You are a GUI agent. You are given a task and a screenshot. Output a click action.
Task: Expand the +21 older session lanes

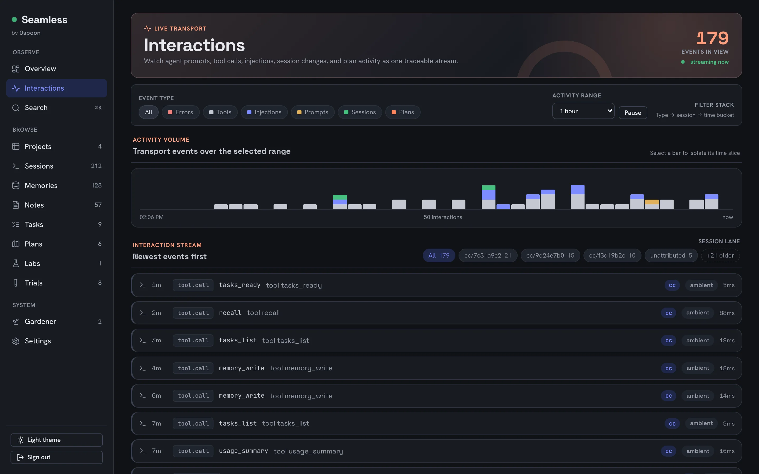click(720, 255)
